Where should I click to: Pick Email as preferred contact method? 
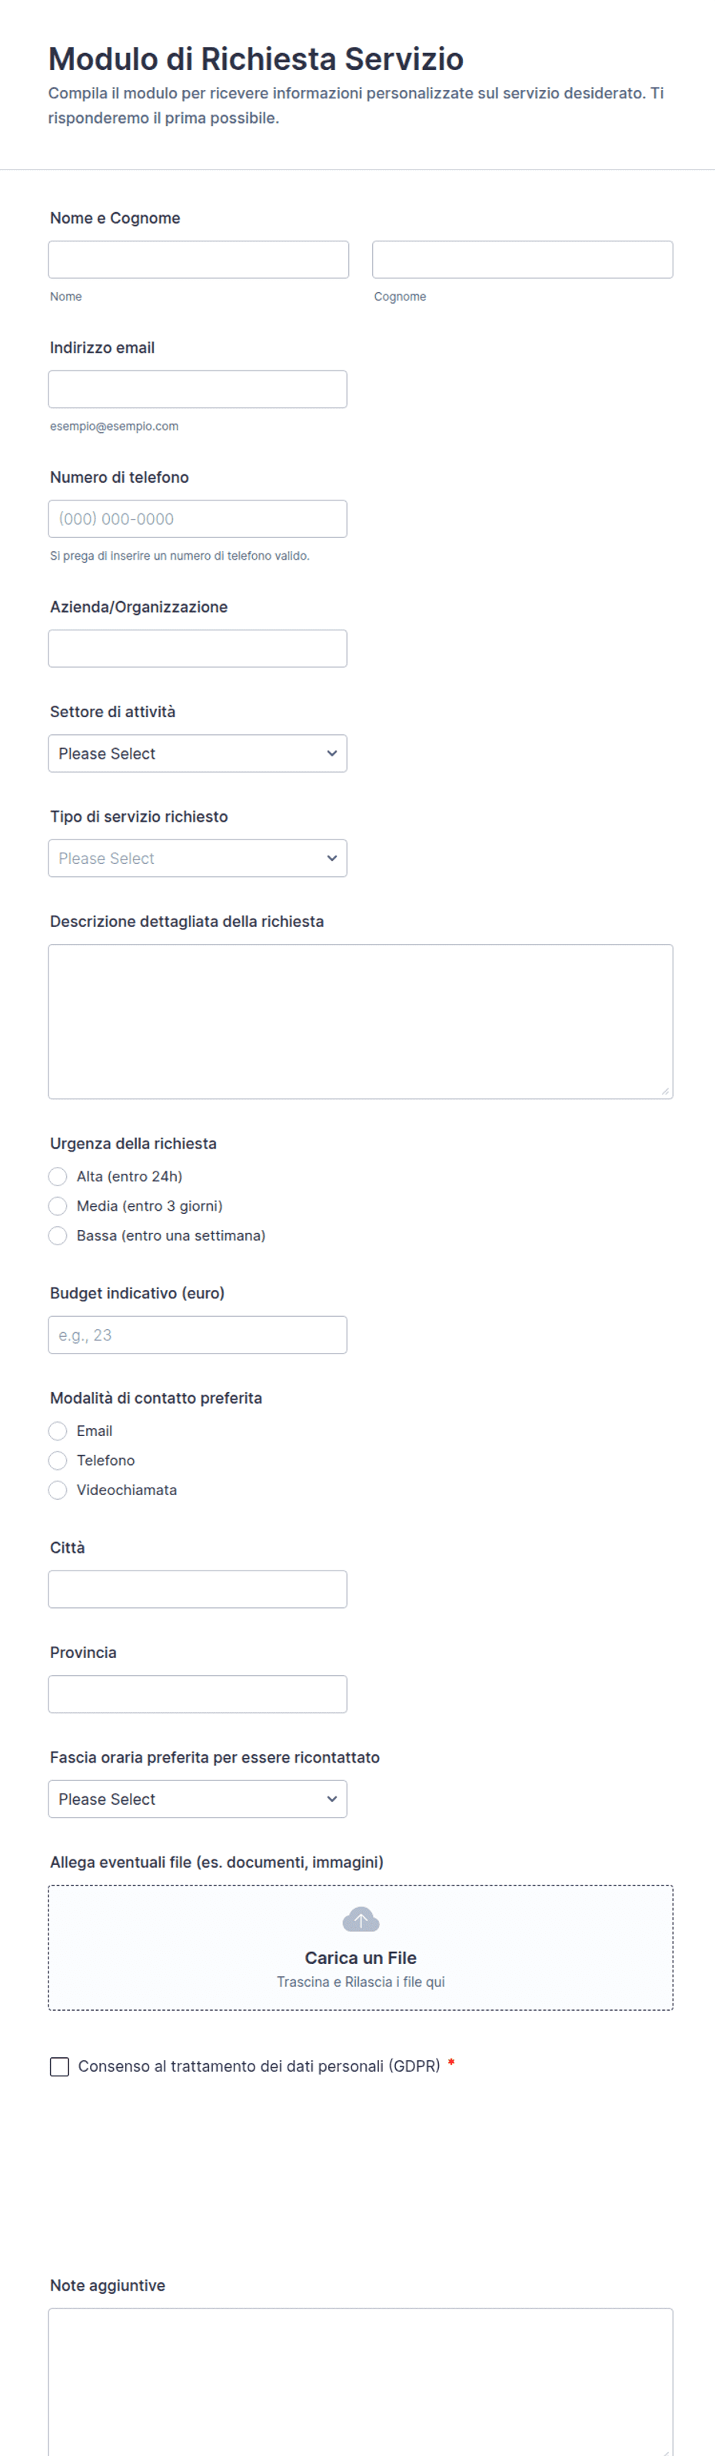[57, 1431]
